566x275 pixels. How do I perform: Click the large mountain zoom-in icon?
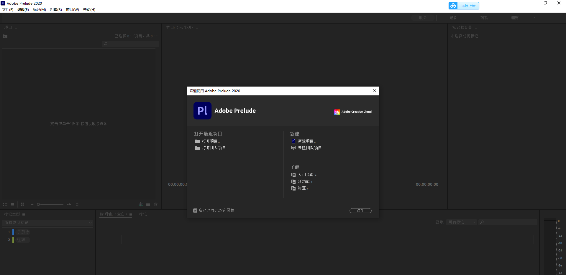click(x=69, y=204)
